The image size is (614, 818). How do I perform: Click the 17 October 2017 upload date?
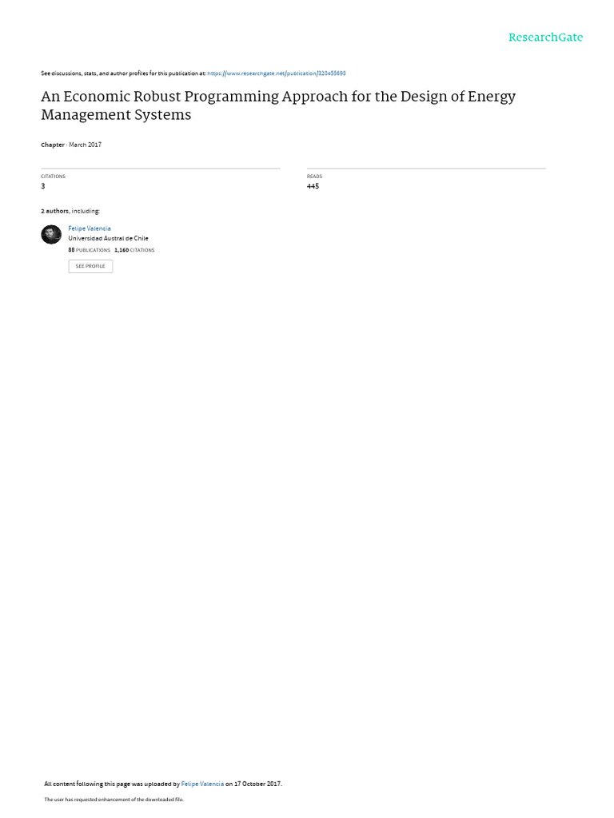[257, 784]
